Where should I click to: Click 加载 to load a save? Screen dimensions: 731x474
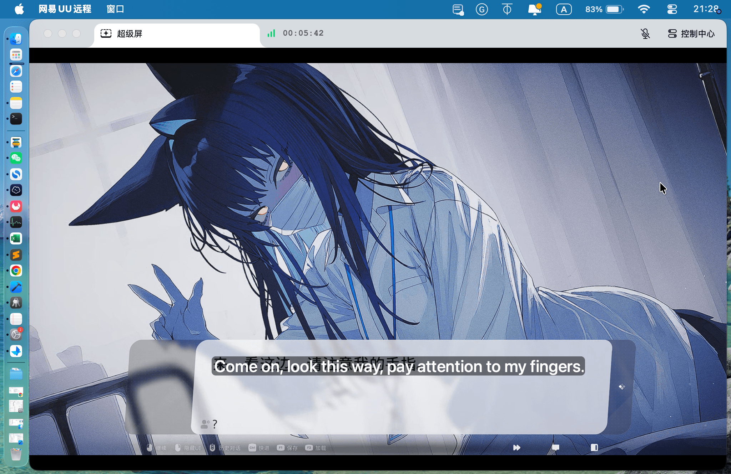316,448
